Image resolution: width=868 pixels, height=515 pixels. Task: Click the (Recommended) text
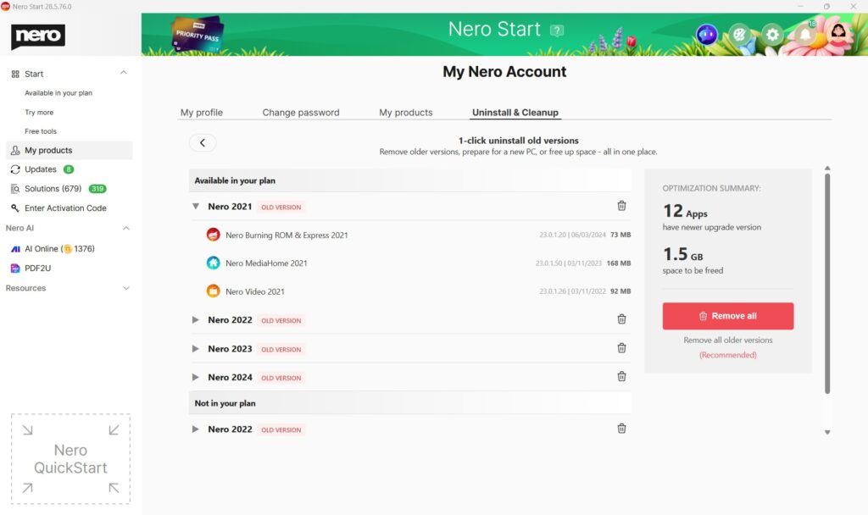pyautogui.click(x=728, y=355)
